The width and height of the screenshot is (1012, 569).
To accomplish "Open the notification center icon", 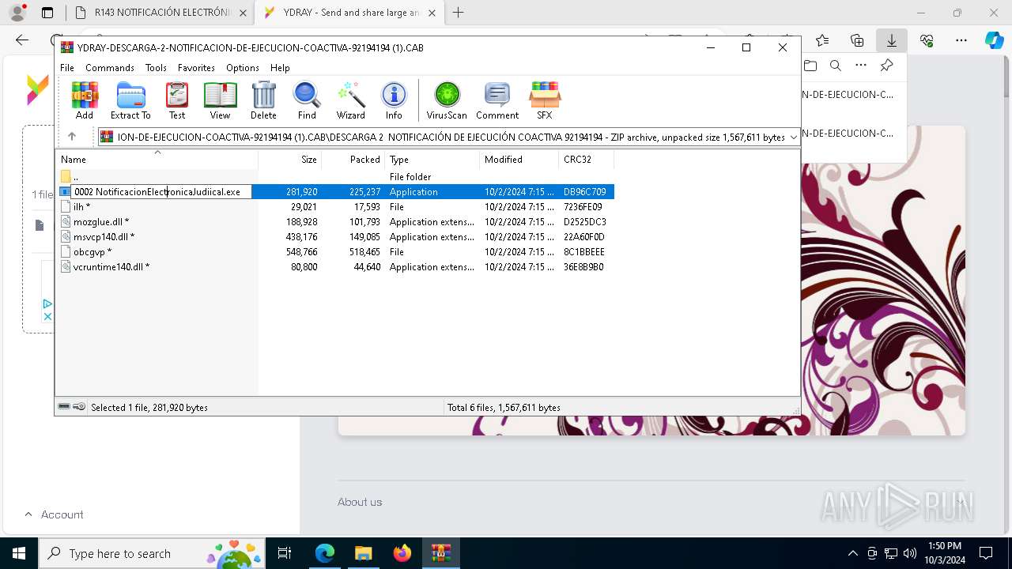I will (x=986, y=553).
